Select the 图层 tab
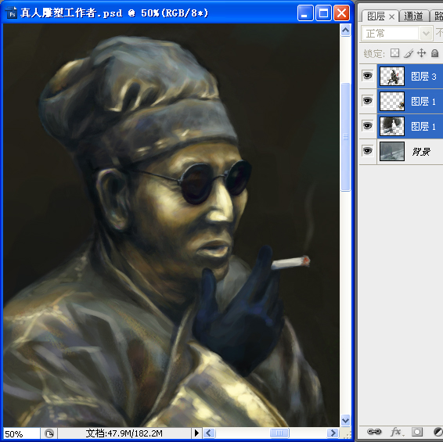This screenshot has height=442, width=443. click(x=376, y=16)
